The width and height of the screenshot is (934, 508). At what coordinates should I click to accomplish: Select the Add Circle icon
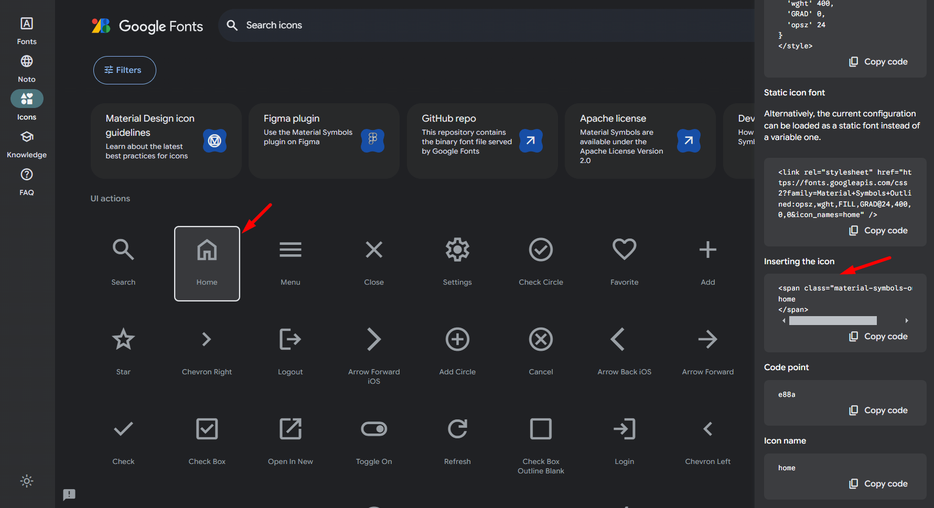457,353
